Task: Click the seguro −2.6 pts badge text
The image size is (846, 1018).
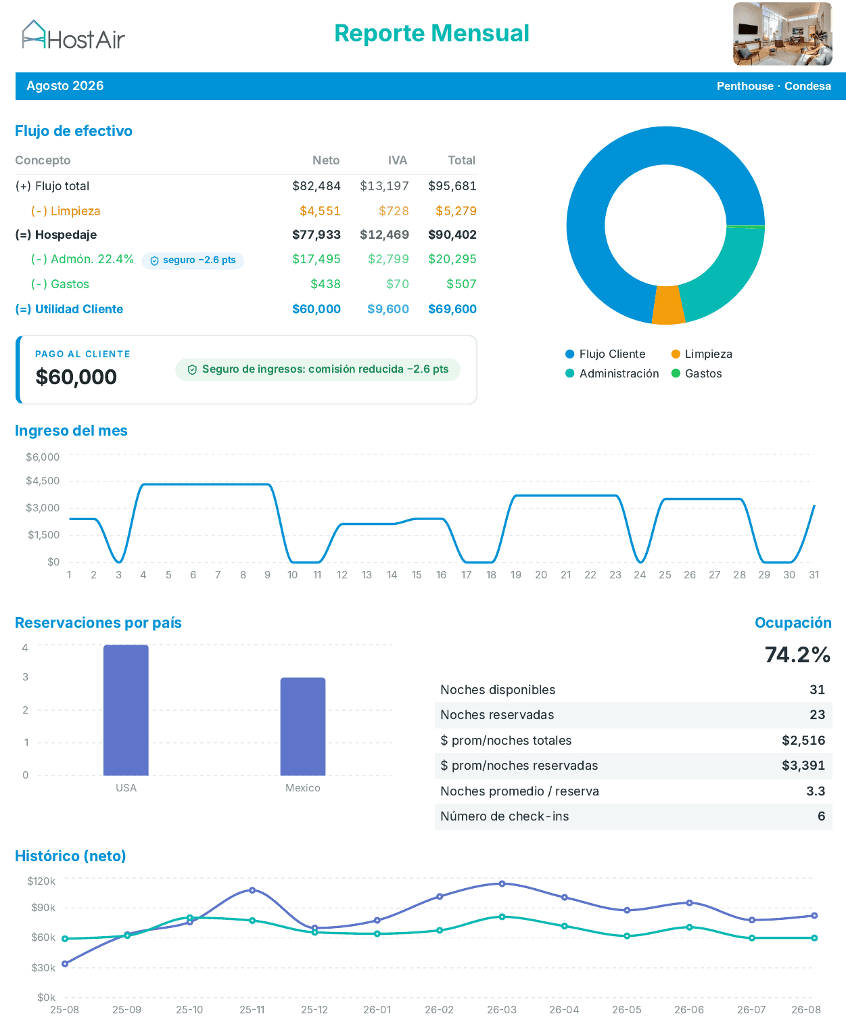Action: pos(199,260)
